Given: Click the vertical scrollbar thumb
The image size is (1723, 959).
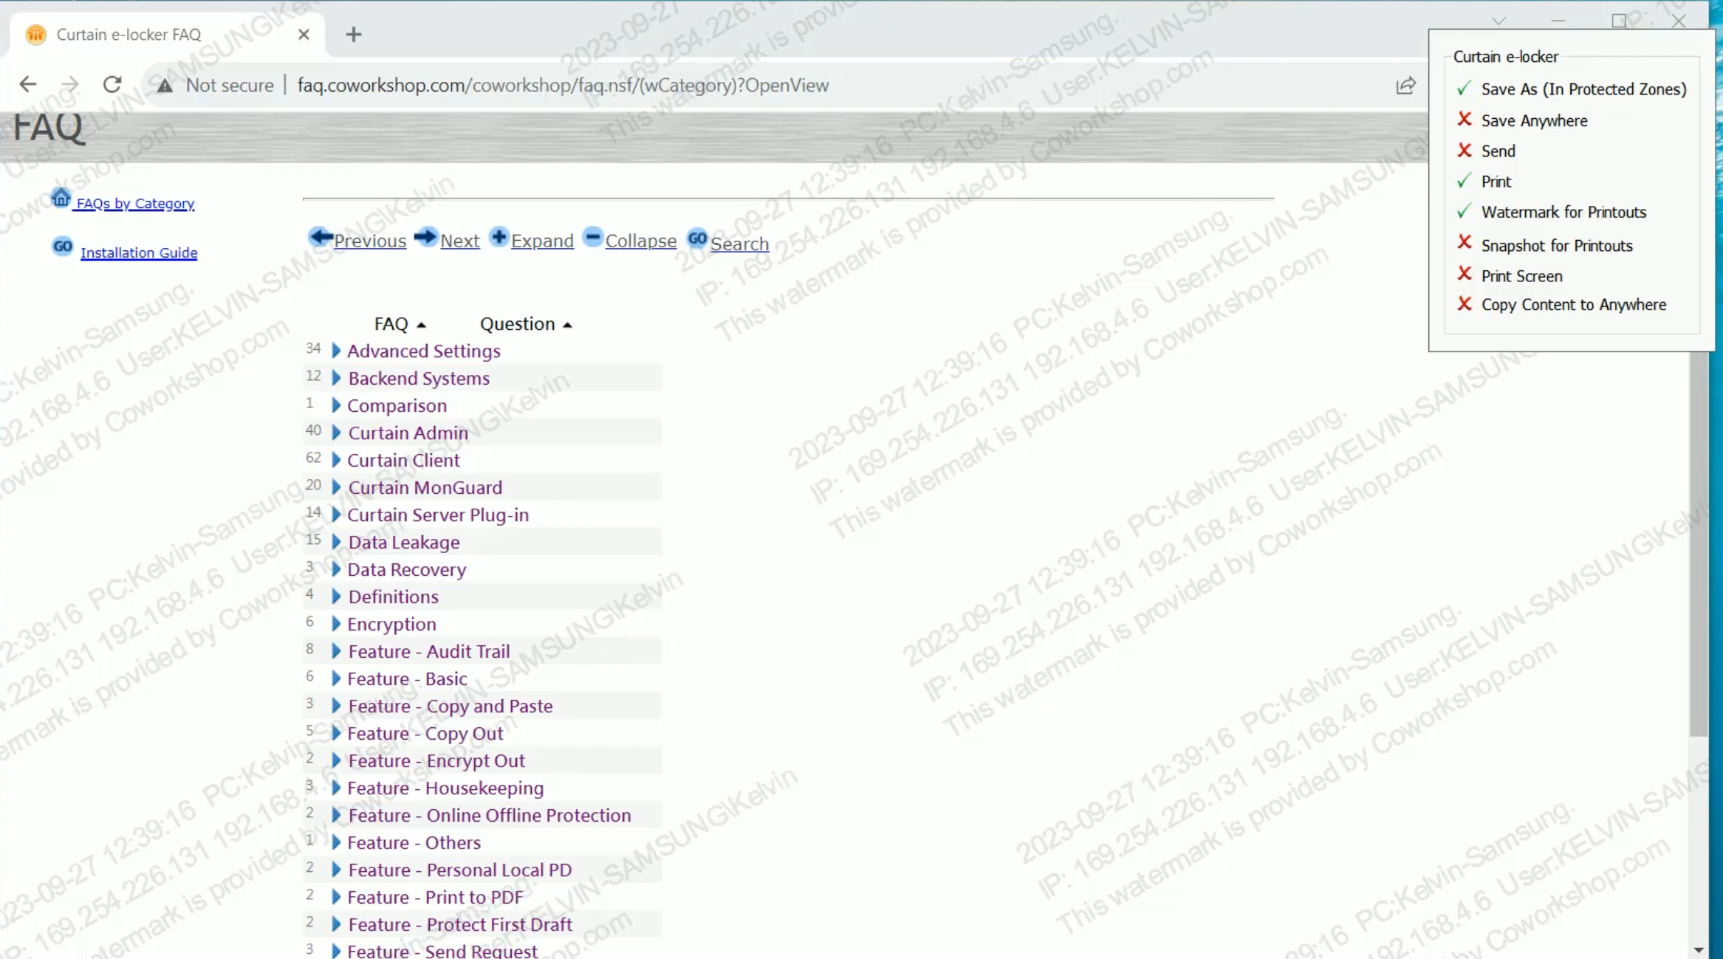Looking at the screenshot, I should coord(1698,543).
